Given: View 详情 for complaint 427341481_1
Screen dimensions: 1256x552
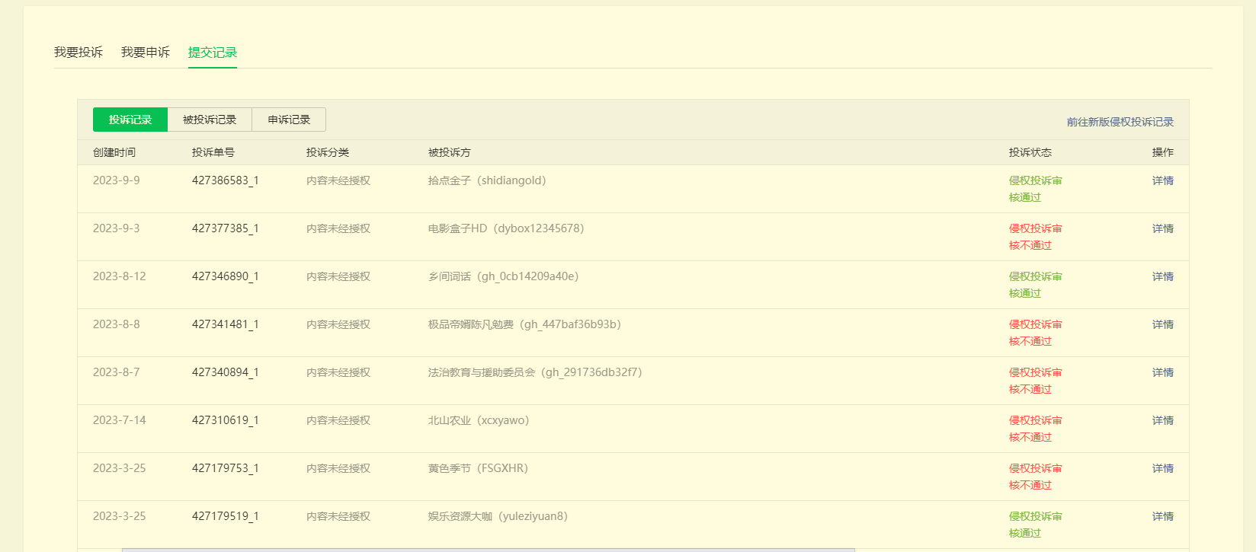Looking at the screenshot, I should pyautogui.click(x=1163, y=324).
